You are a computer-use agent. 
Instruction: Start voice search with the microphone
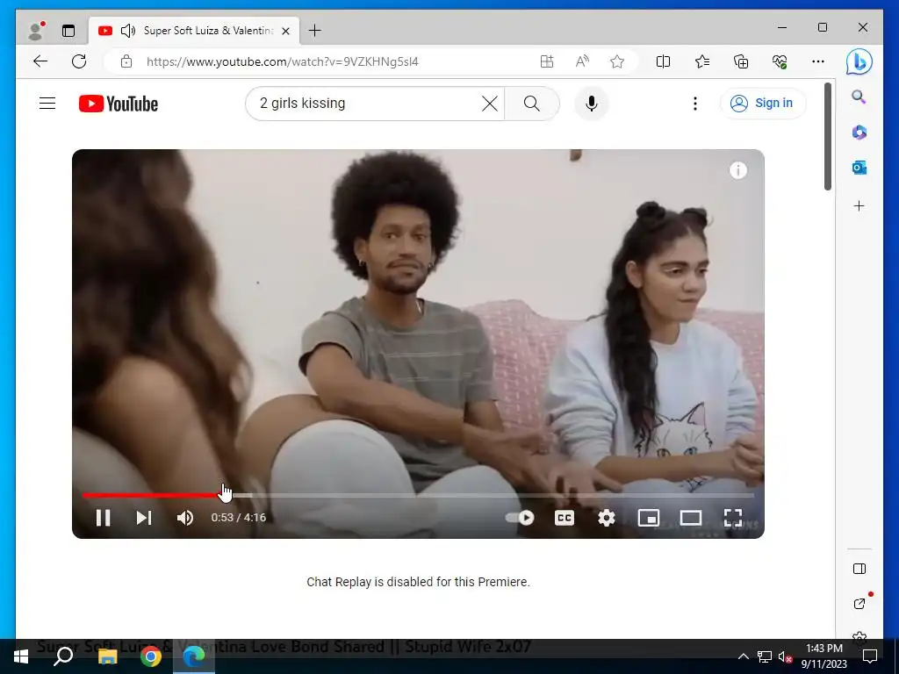[x=592, y=104]
